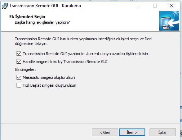This screenshot has height=140, width=182.
Task: Uncheck the .torrent dosya uzantısı association checkbox
Action: [19, 54]
